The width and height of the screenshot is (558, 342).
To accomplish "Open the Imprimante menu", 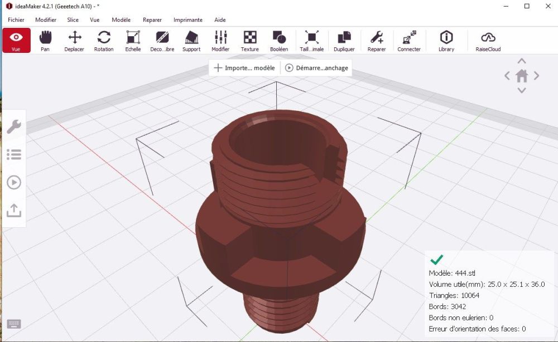I will click(x=188, y=20).
